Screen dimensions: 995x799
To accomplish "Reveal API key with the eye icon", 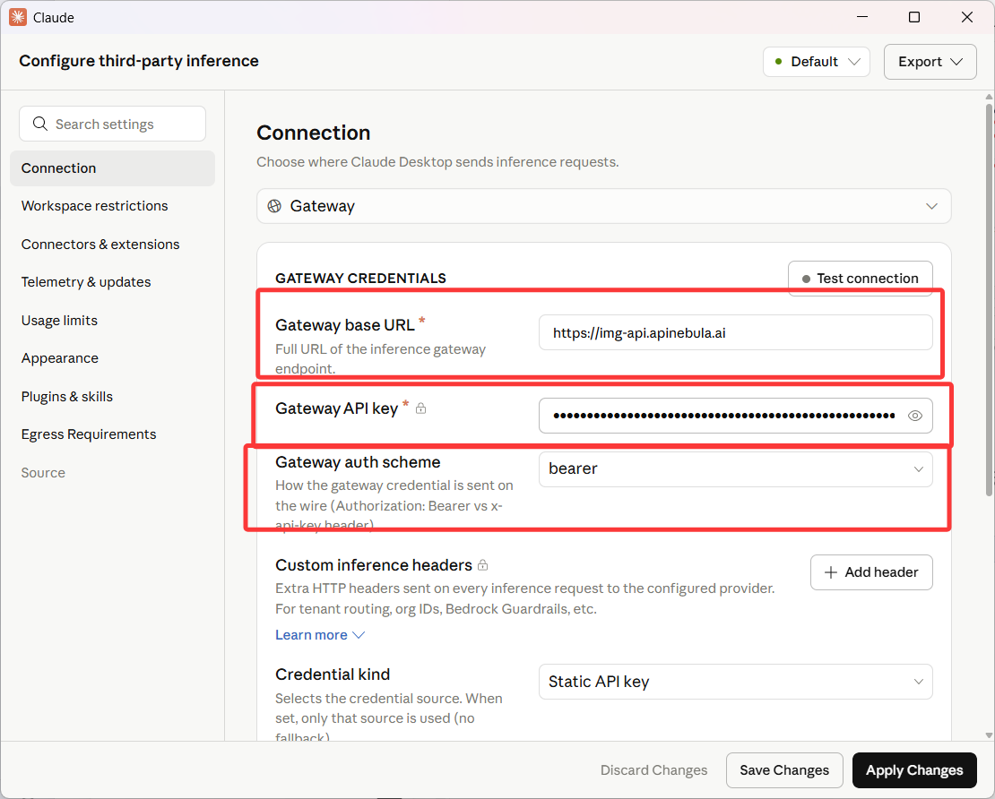I will (x=914, y=416).
